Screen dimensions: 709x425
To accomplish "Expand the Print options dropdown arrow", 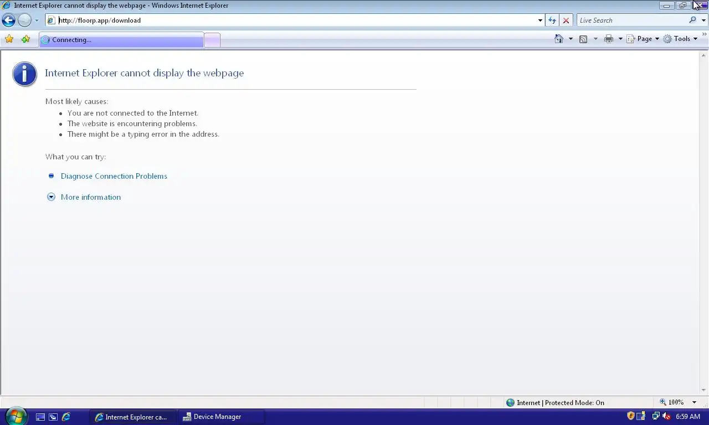I will click(x=620, y=39).
